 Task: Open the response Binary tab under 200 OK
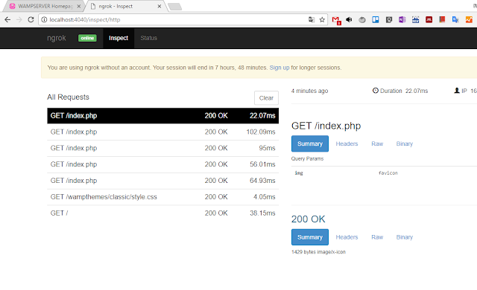pyautogui.click(x=404, y=237)
